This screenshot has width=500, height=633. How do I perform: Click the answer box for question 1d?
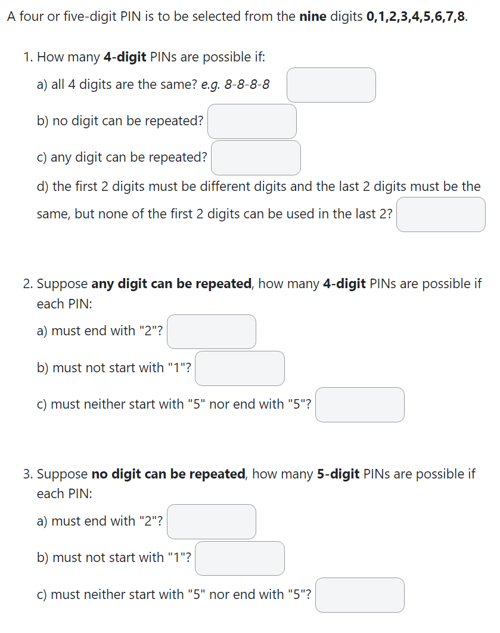pyautogui.click(x=441, y=214)
